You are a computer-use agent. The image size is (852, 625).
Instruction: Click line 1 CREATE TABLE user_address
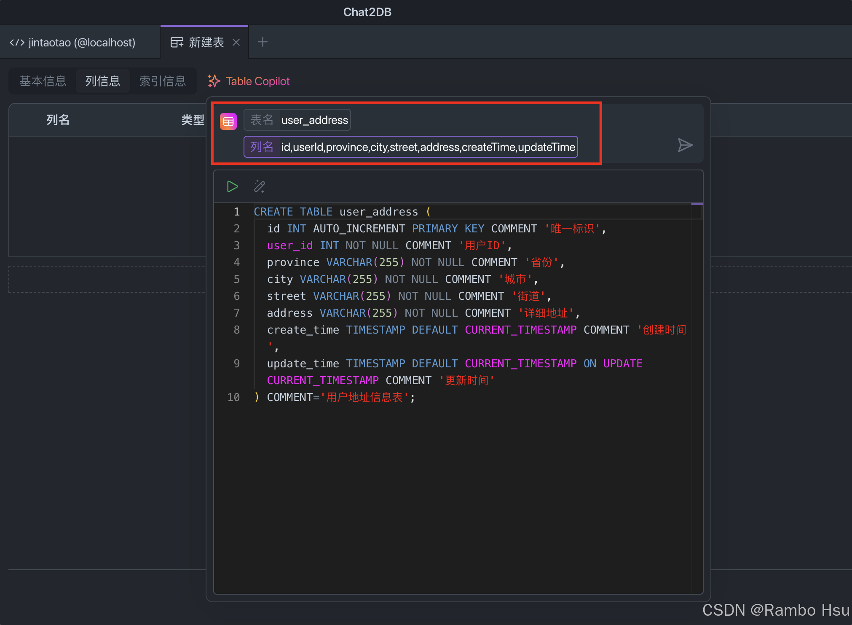pyautogui.click(x=342, y=212)
